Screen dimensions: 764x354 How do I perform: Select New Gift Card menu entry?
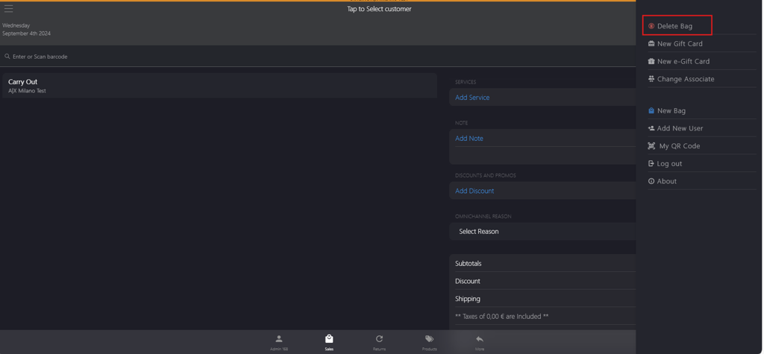(x=680, y=44)
